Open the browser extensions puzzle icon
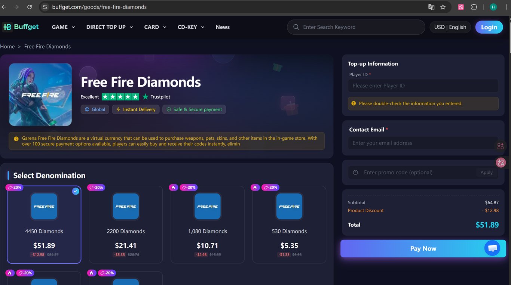 click(474, 7)
